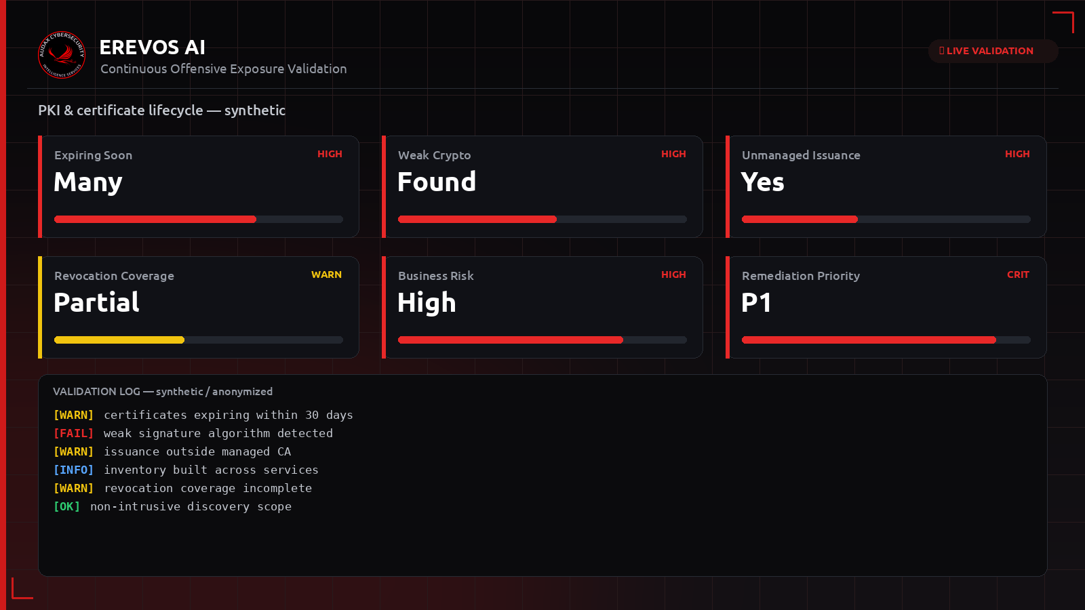Click the Remediation Priority progress bar
The width and height of the screenshot is (1085, 610).
click(x=886, y=340)
